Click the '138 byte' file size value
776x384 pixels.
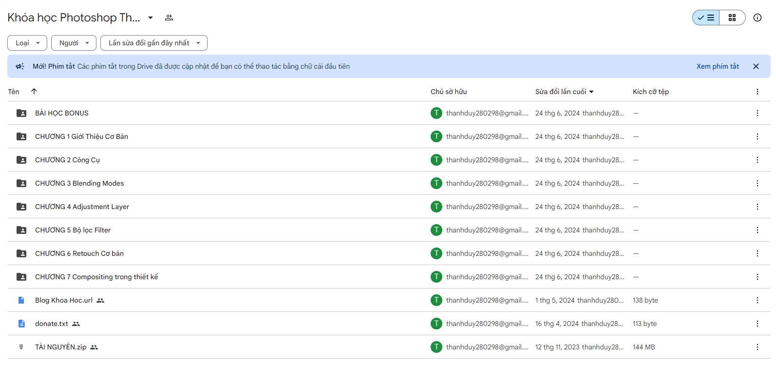coord(645,300)
